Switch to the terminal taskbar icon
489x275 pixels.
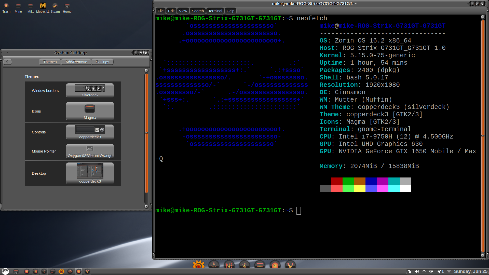click(x=79, y=271)
